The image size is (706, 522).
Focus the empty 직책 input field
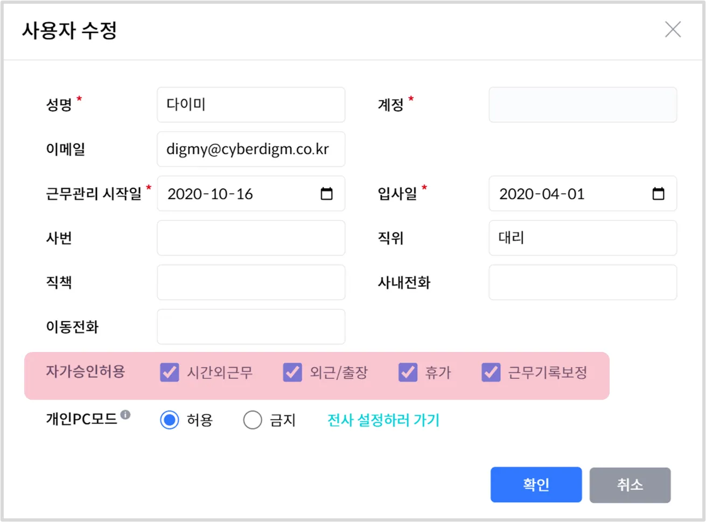[x=251, y=283]
